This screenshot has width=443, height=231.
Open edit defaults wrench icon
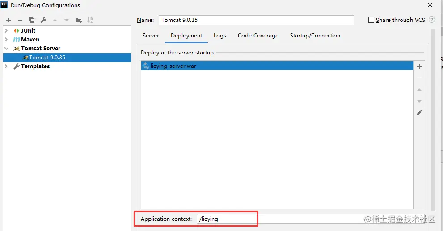[x=43, y=20]
